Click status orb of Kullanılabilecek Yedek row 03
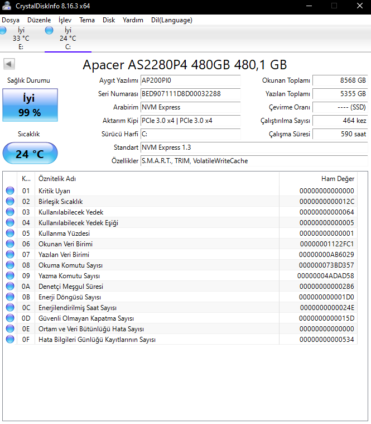 click(10, 212)
